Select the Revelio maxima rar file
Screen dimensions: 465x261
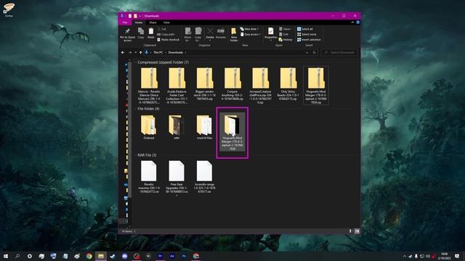coord(149,177)
